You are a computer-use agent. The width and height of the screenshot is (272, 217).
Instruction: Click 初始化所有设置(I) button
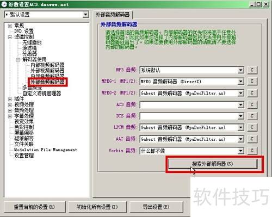[97, 207]
